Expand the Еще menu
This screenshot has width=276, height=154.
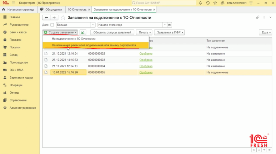tap(265, 32)
